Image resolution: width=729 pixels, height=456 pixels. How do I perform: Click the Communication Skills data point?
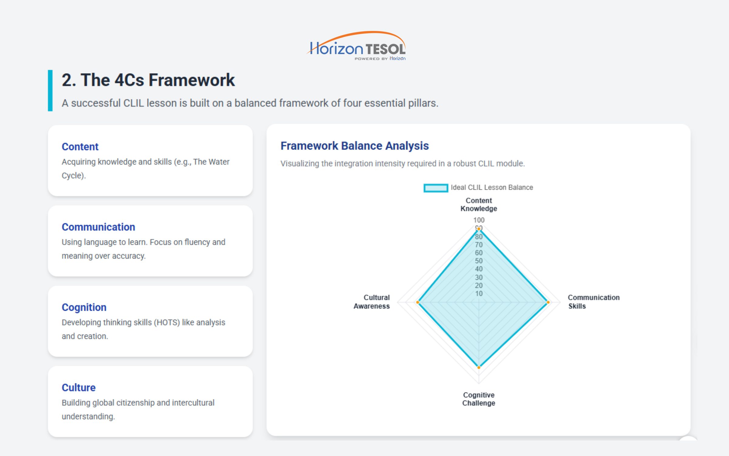pyautogui.click(x=548, y=302)
